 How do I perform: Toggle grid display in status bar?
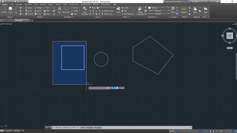click(177, 131)
